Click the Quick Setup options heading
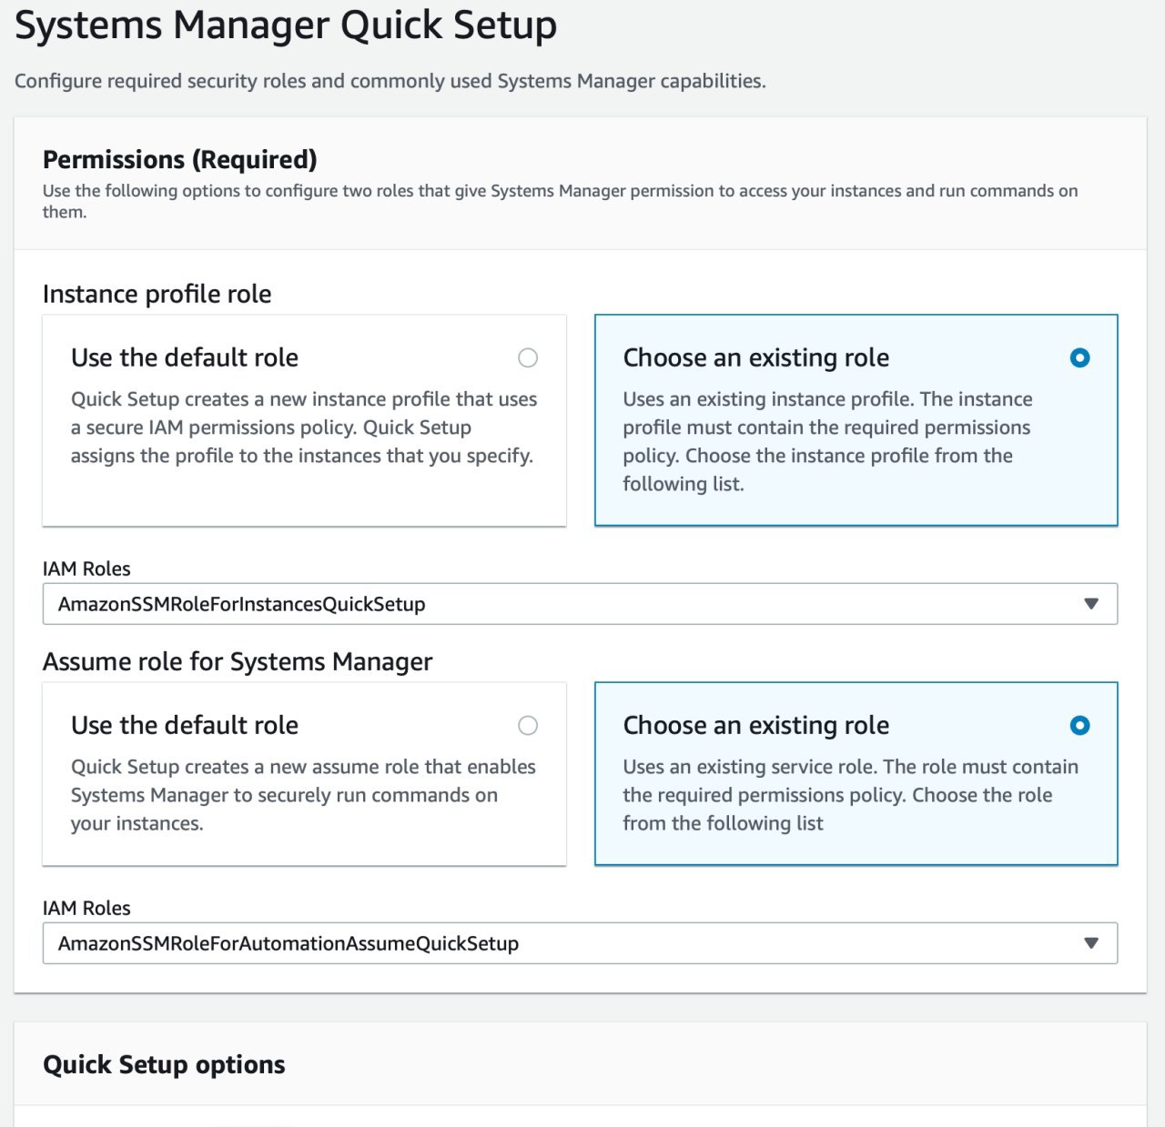Image resolution: width=1165 pixels, height=1127 pixels. [x=164, y=1064]
